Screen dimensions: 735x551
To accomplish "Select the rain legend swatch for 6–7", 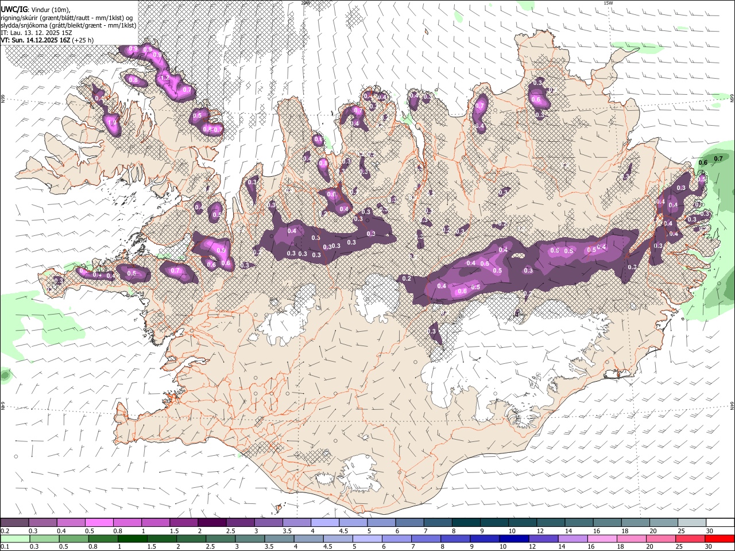I will (396, 539).
